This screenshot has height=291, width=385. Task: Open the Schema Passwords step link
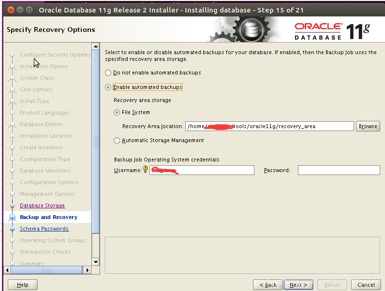tap(44, 229)
